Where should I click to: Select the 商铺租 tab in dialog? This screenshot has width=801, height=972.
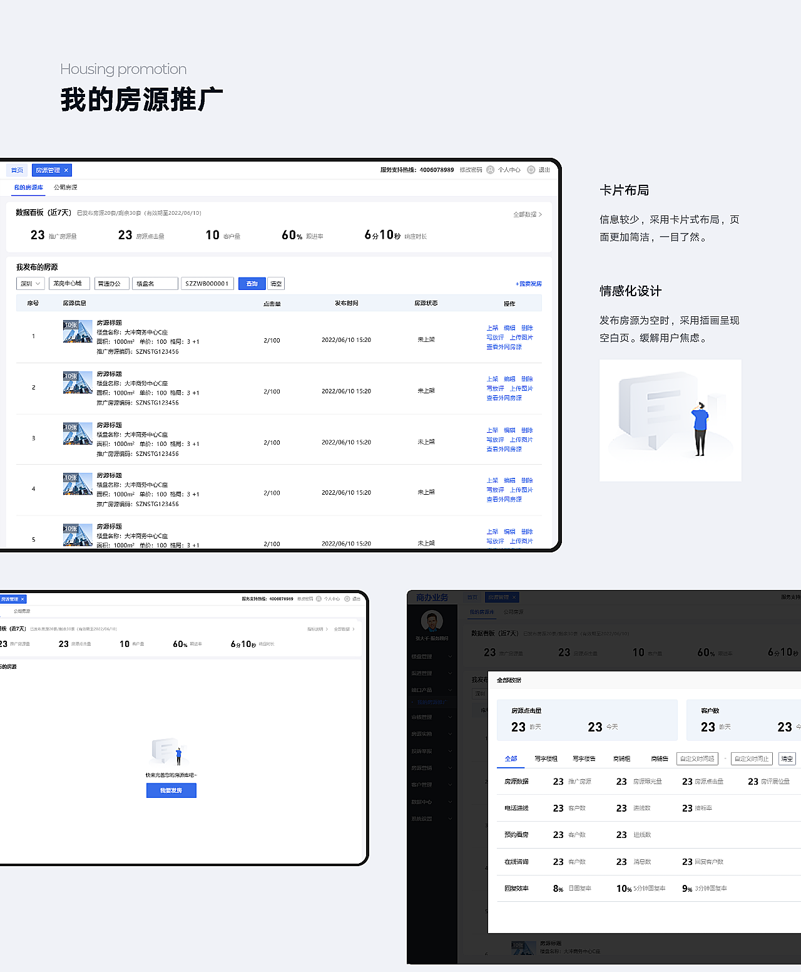[x=621, y=759]
